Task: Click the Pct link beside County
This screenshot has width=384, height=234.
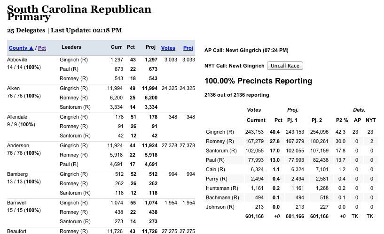Action: pyautogui.click(x=42, y=48)
